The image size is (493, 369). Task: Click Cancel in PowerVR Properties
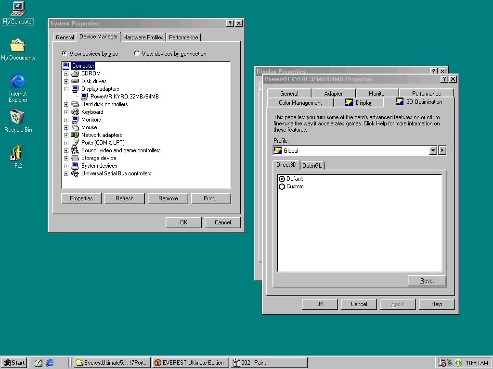coord(359,304)
